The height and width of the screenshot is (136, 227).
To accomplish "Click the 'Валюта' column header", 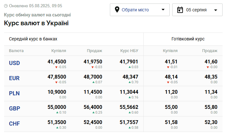I will coord(16,51).
